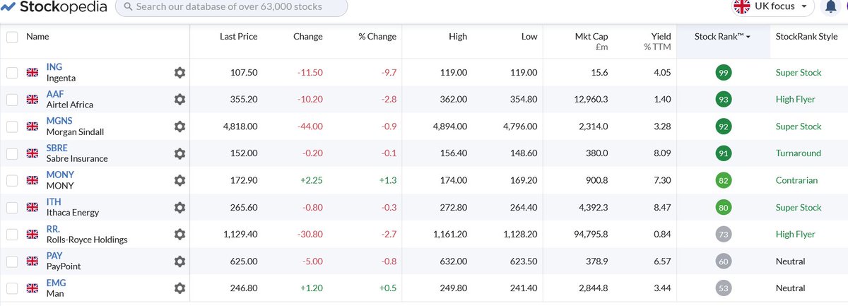The width and height of the screenshot is (848, 306).
Task: Click StockRank 60 badge for PayPoint
Action: (723, 261)
